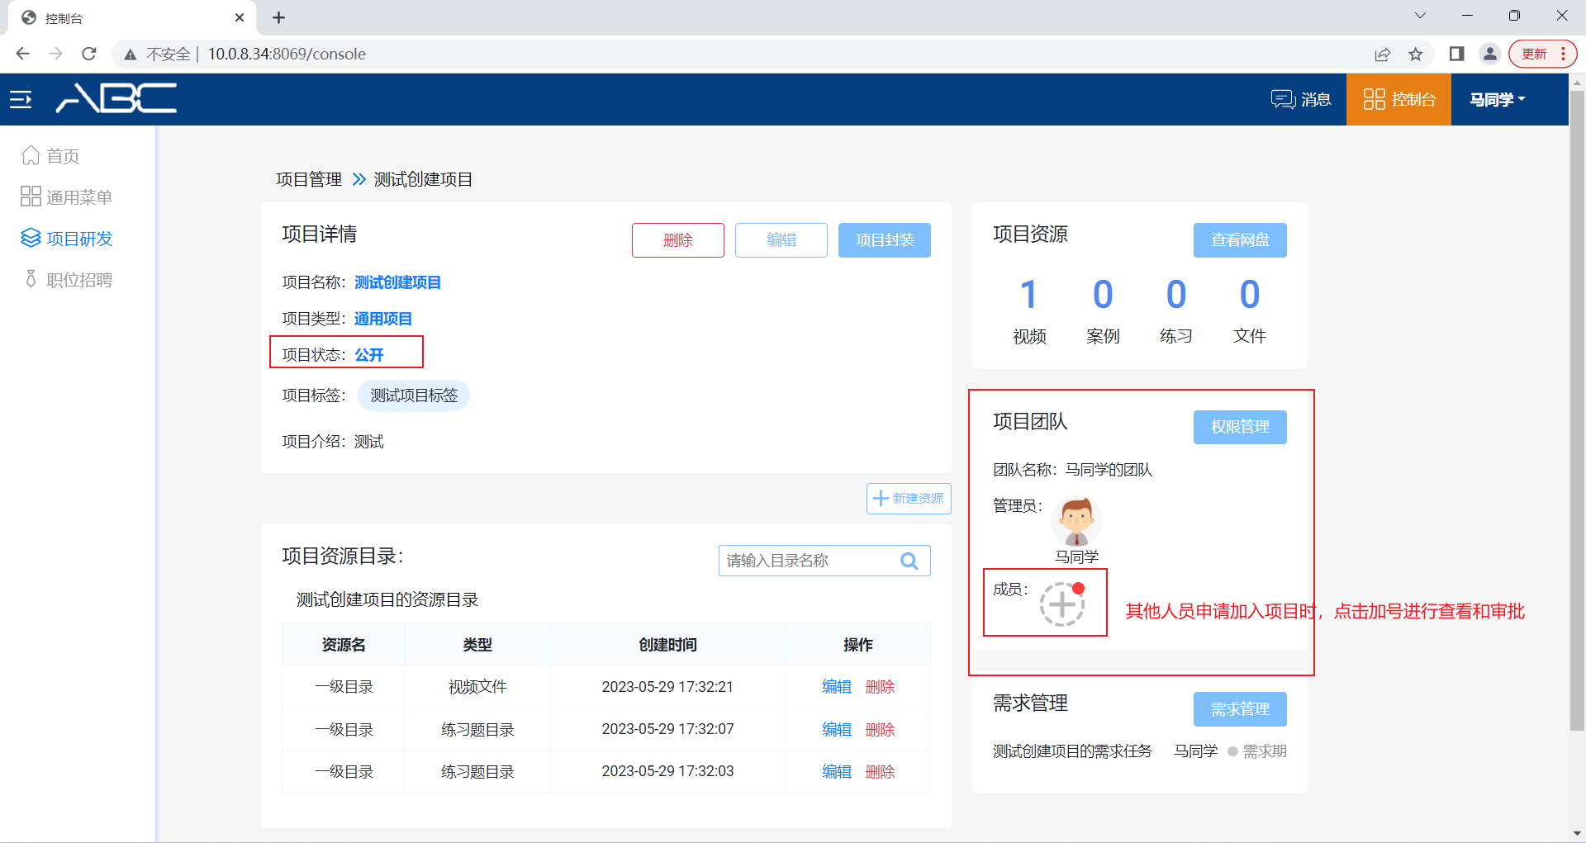This screenshot has width=1586, height=843.
Task: Open the tab search chevron
Action: point(1420,16)
